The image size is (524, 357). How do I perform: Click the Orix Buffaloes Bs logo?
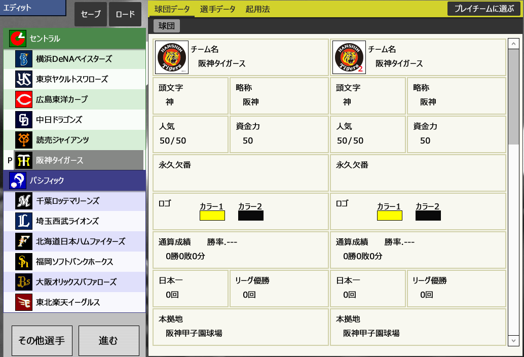tap(24, 282)
